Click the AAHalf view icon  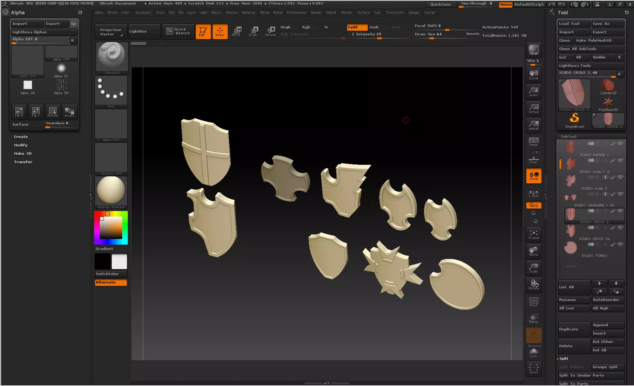tap(534, 125)
